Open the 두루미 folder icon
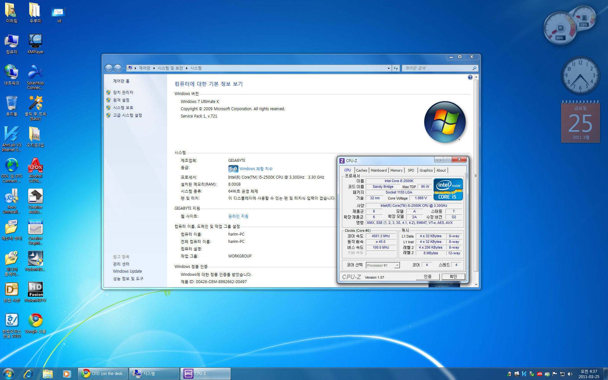608x380 pixels. pyautogui.click(x=35, y=13)
